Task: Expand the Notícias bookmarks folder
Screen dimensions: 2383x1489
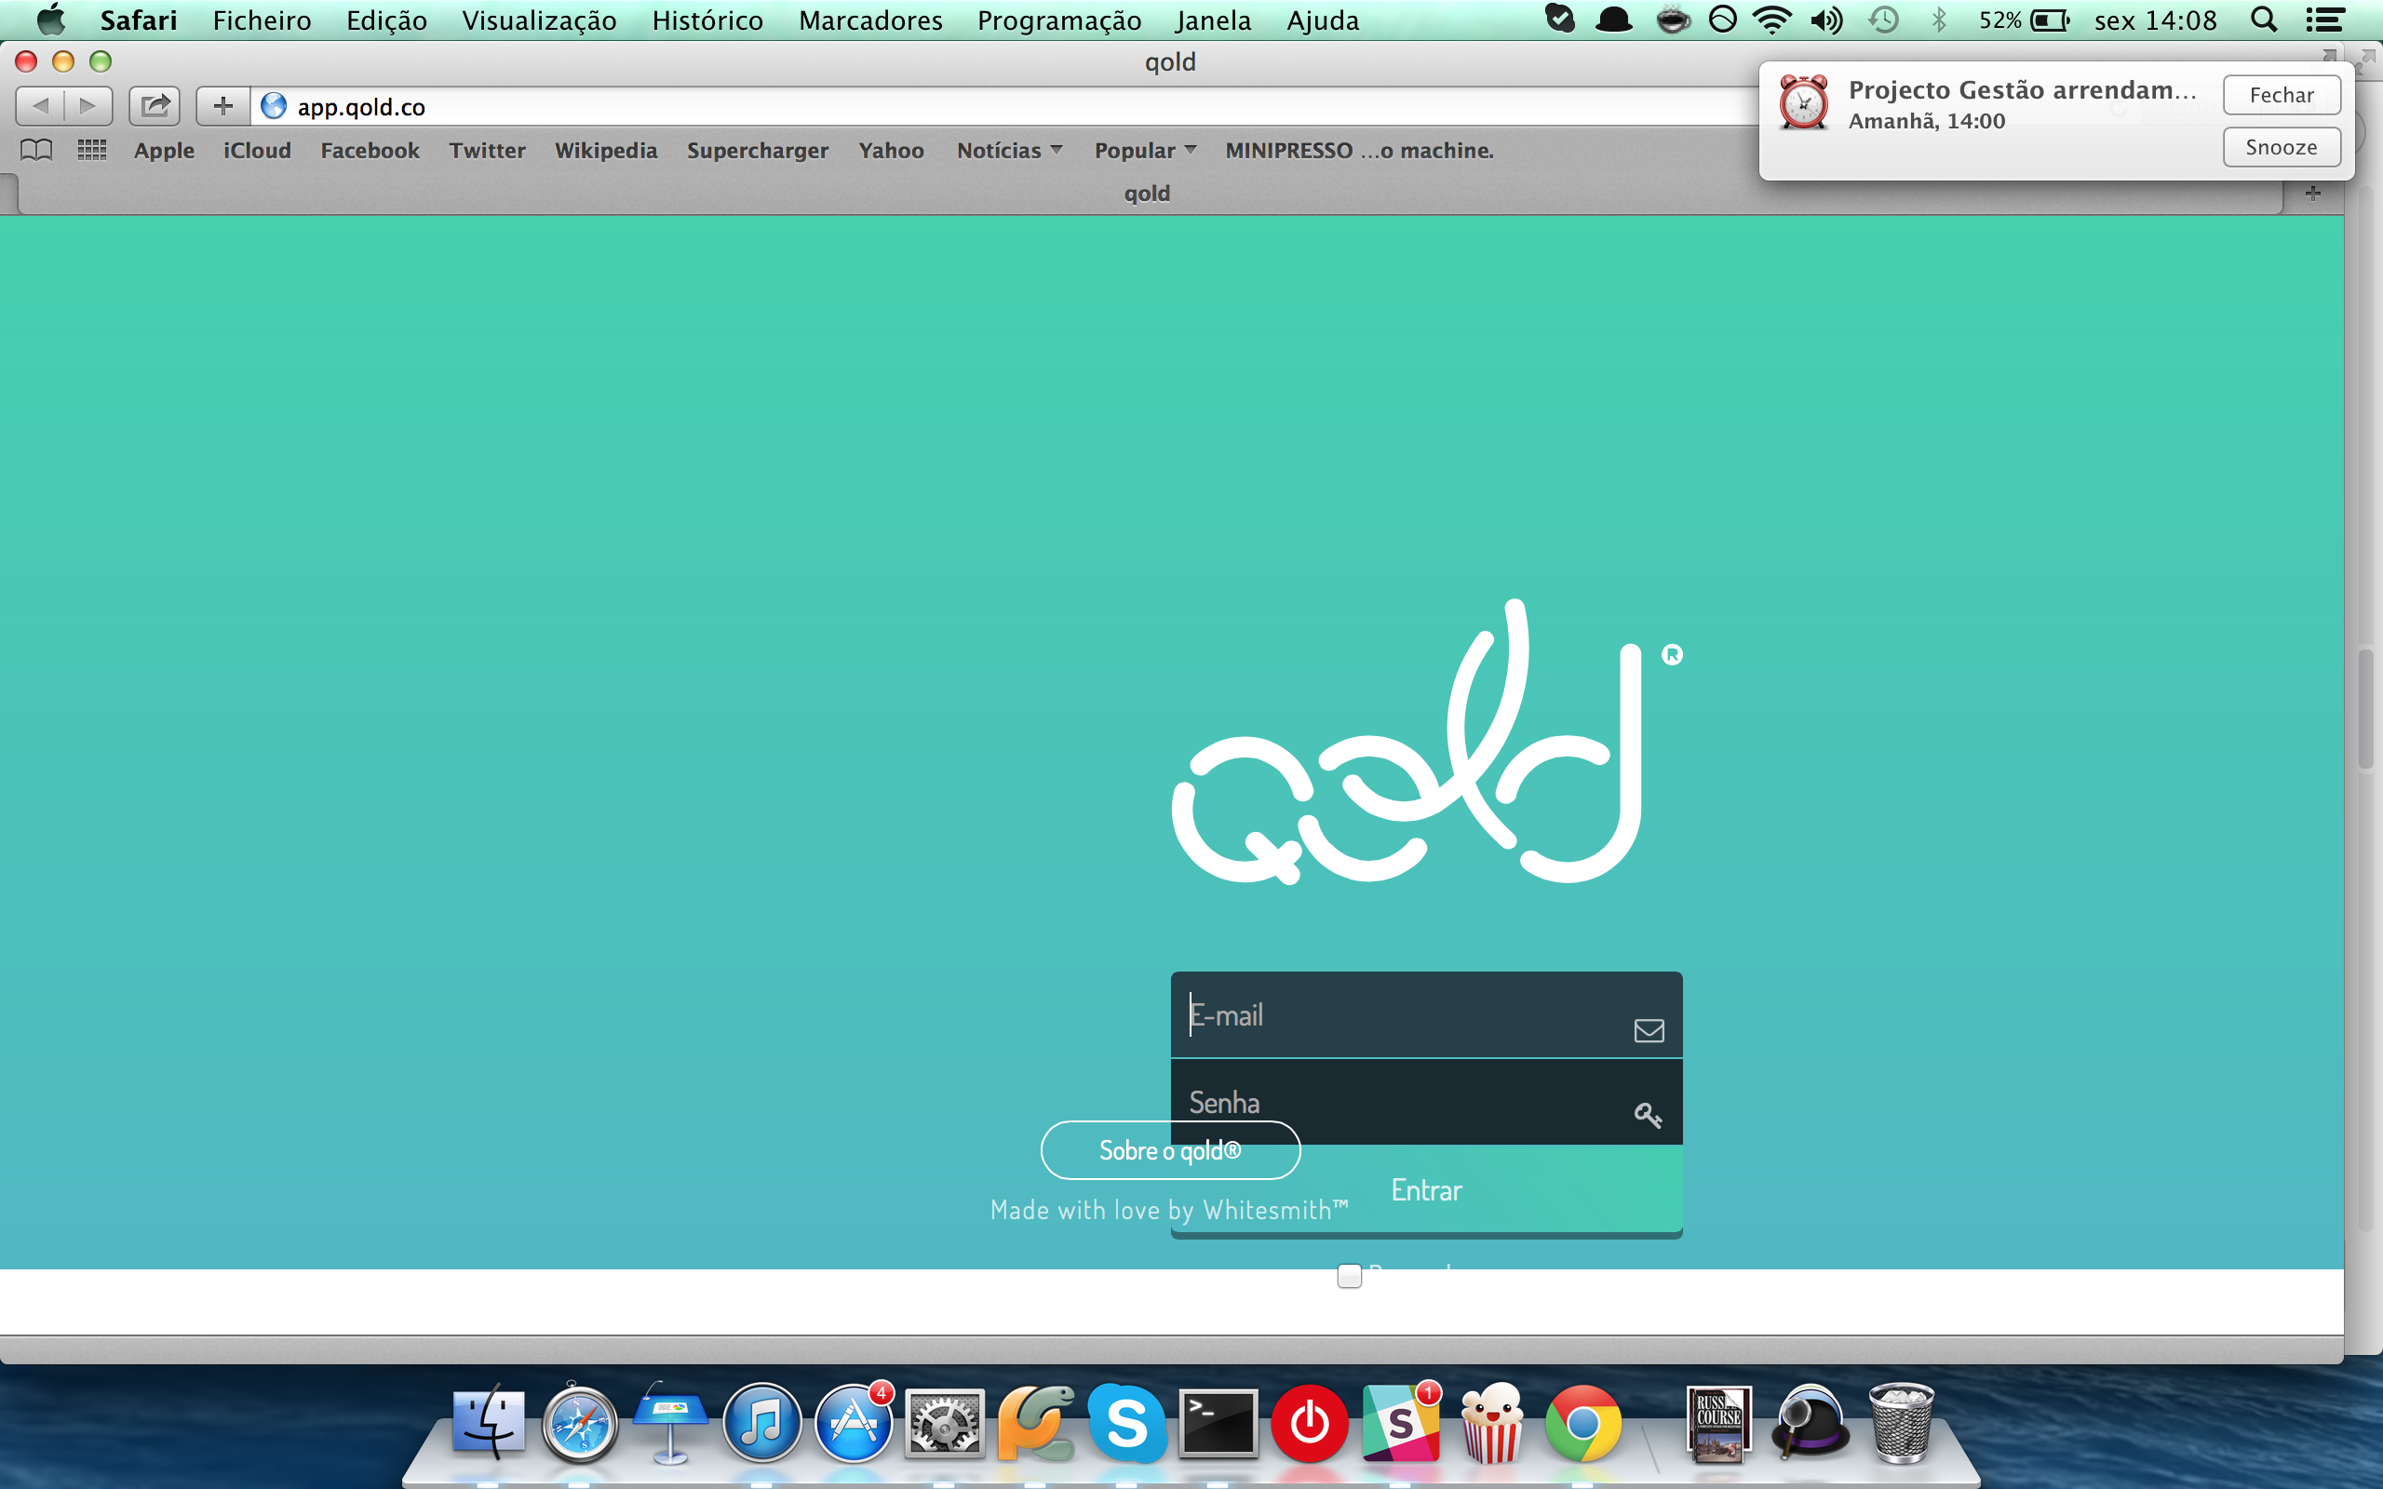Action: click(1009, 151)
